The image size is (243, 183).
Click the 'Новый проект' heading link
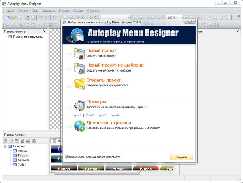101,50
